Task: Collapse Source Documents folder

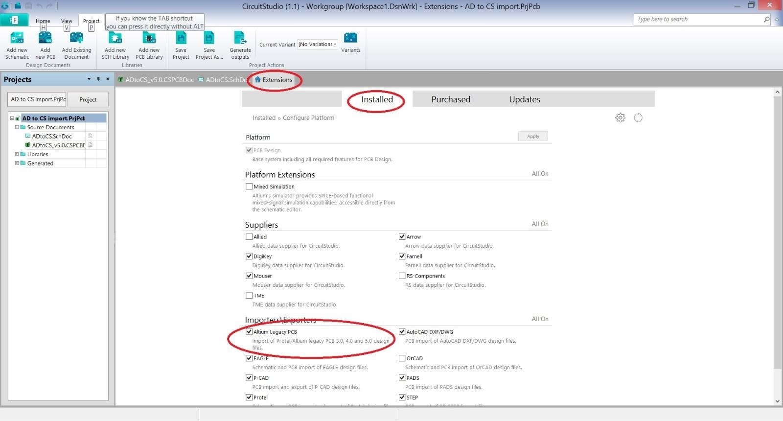Action: (17, 127)
